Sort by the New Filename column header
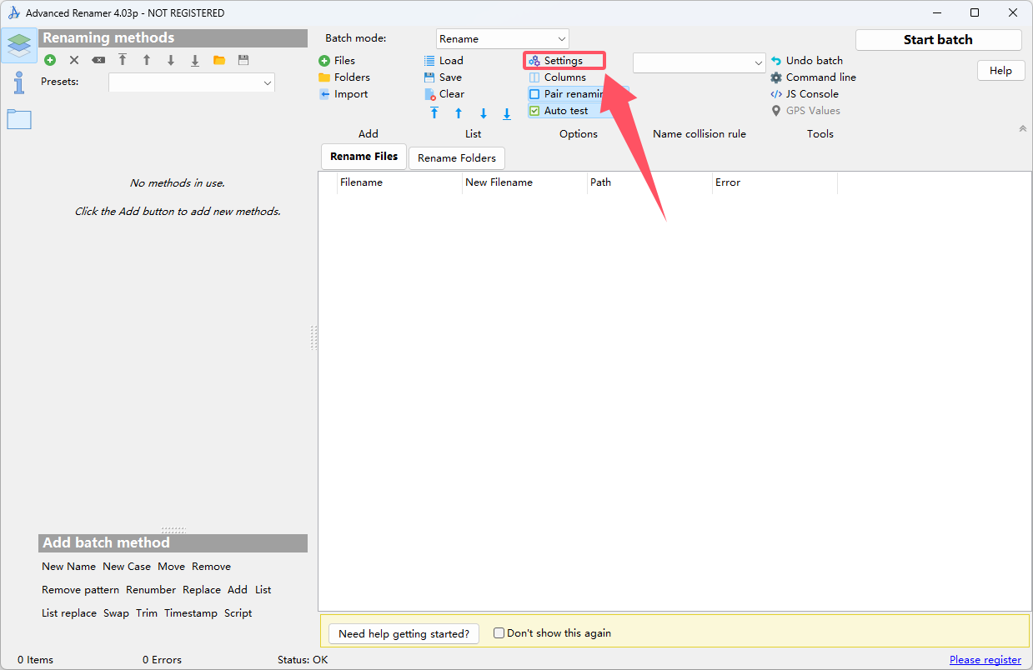 coord(524,182)
